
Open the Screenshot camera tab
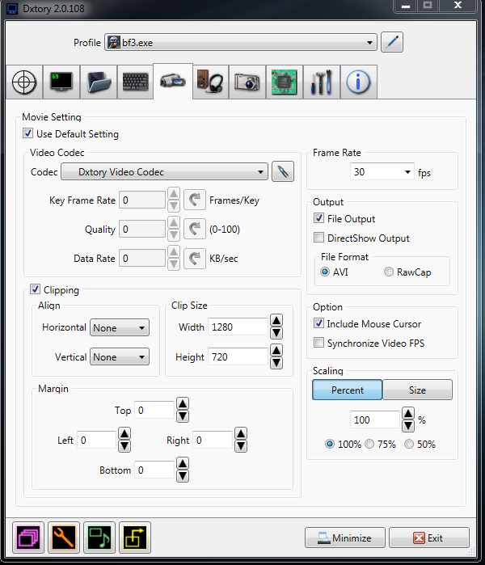pyautogui.click(x=247, y=82)
